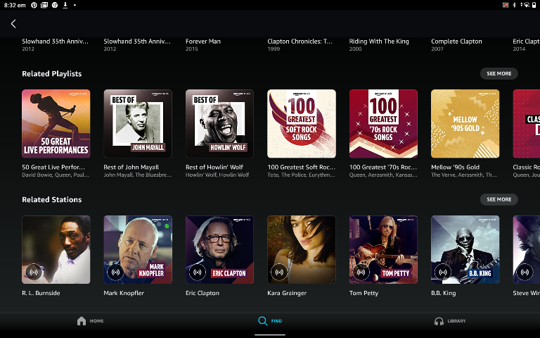540x338 pixels.
Task: Start the R. L. Burnside station broadcast icon
Action: 34,272
